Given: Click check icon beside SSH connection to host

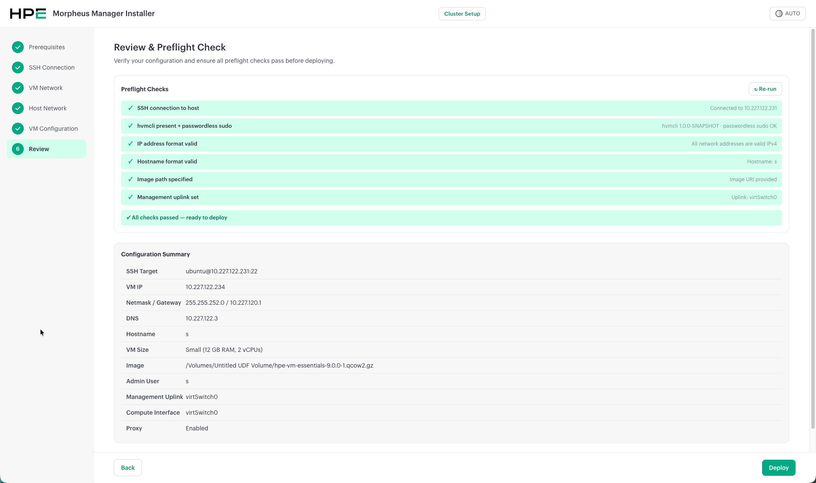Looking at the screenshot, I should (130, 108).
